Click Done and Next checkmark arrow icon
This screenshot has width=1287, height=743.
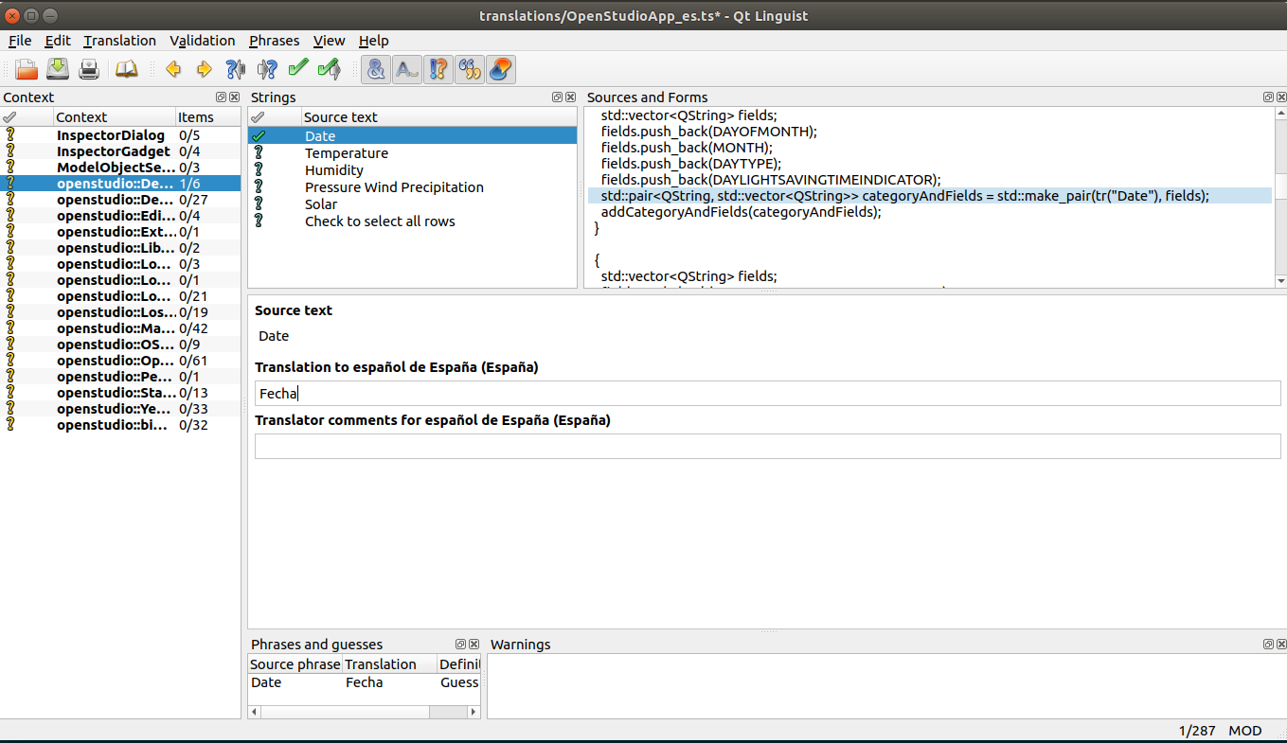point(329,69)
